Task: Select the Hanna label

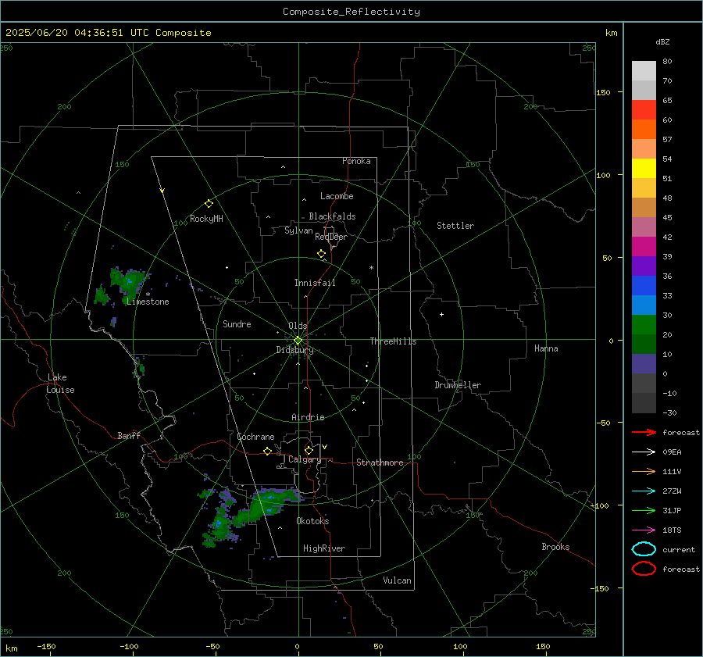Action: [546, 348]
